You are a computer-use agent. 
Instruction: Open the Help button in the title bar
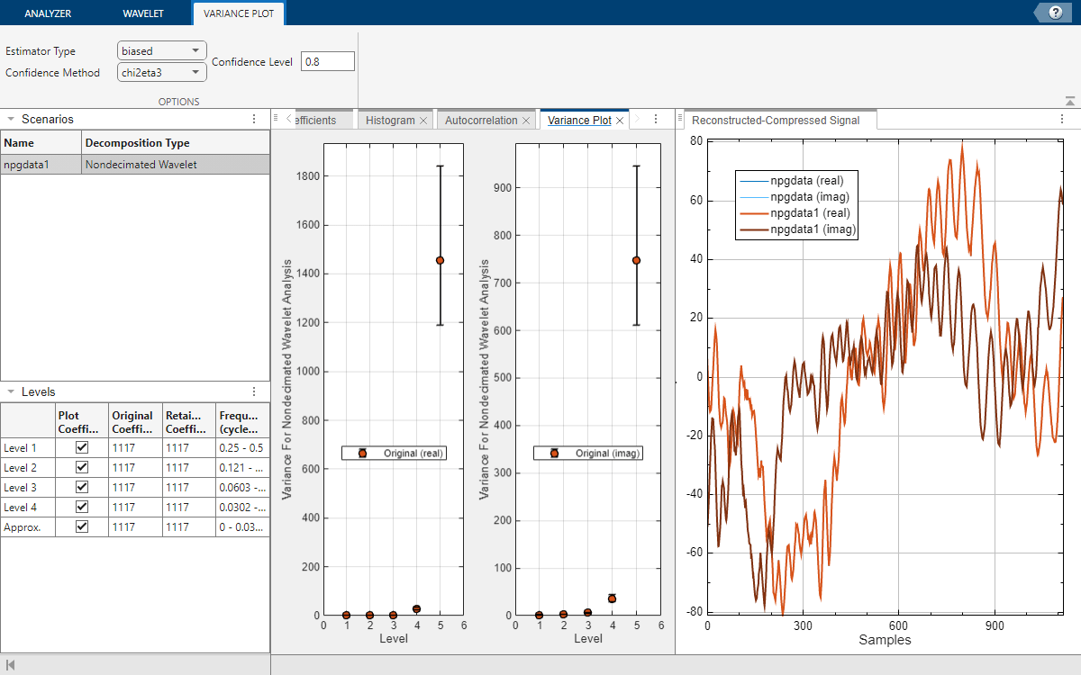tap(1055, 13)
